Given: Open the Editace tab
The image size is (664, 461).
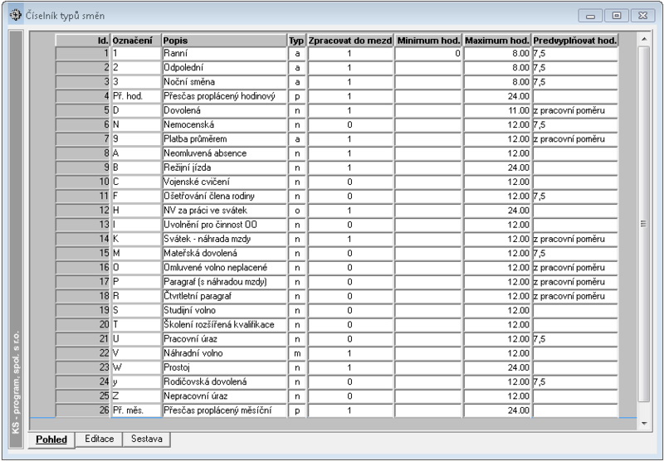Looking at the screenshot, I should [x=99, y=439].
